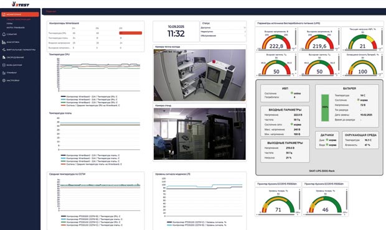
Task: Select the Доступно row in Status panel
Action: point(223,27)
